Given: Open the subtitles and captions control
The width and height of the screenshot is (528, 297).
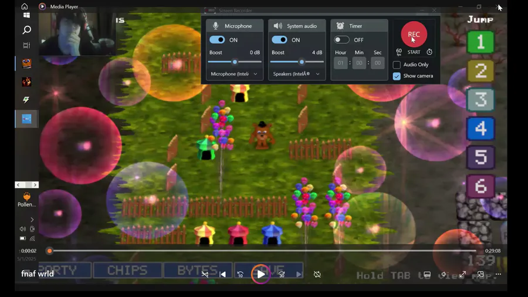Looking at the screenshot, I should pyautogui.click(x=427, y=275).
